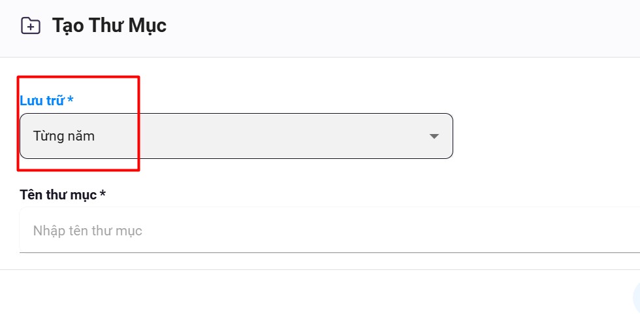Viewport: 640px width, 321px height.
Task: Click the word "trữ" in the storage label
Action: (55, 100)
